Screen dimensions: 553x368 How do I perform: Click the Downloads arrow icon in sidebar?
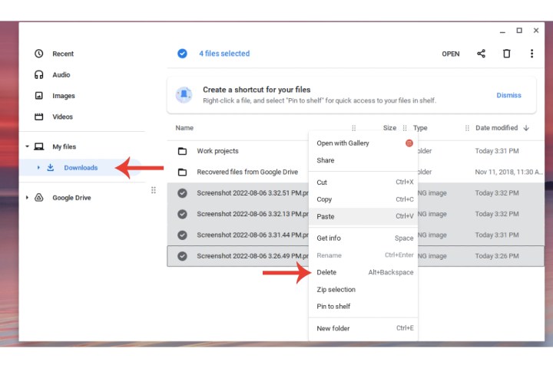pos(51,168)
